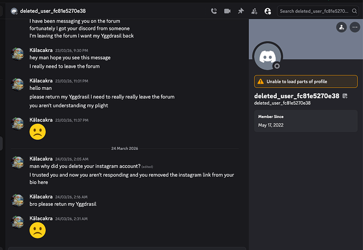Add friends to this DM
The image size is (363, 250).
[x=255, y=11]
